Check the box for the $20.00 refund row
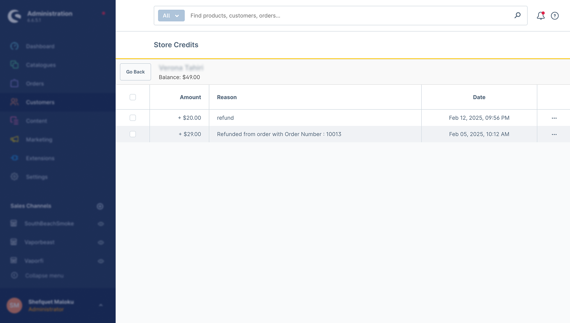 click(133, 118)
